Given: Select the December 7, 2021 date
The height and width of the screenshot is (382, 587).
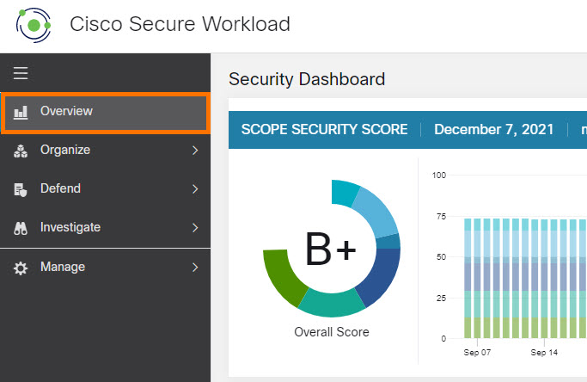Looking at the screenshot, I should tap(494, 129).
